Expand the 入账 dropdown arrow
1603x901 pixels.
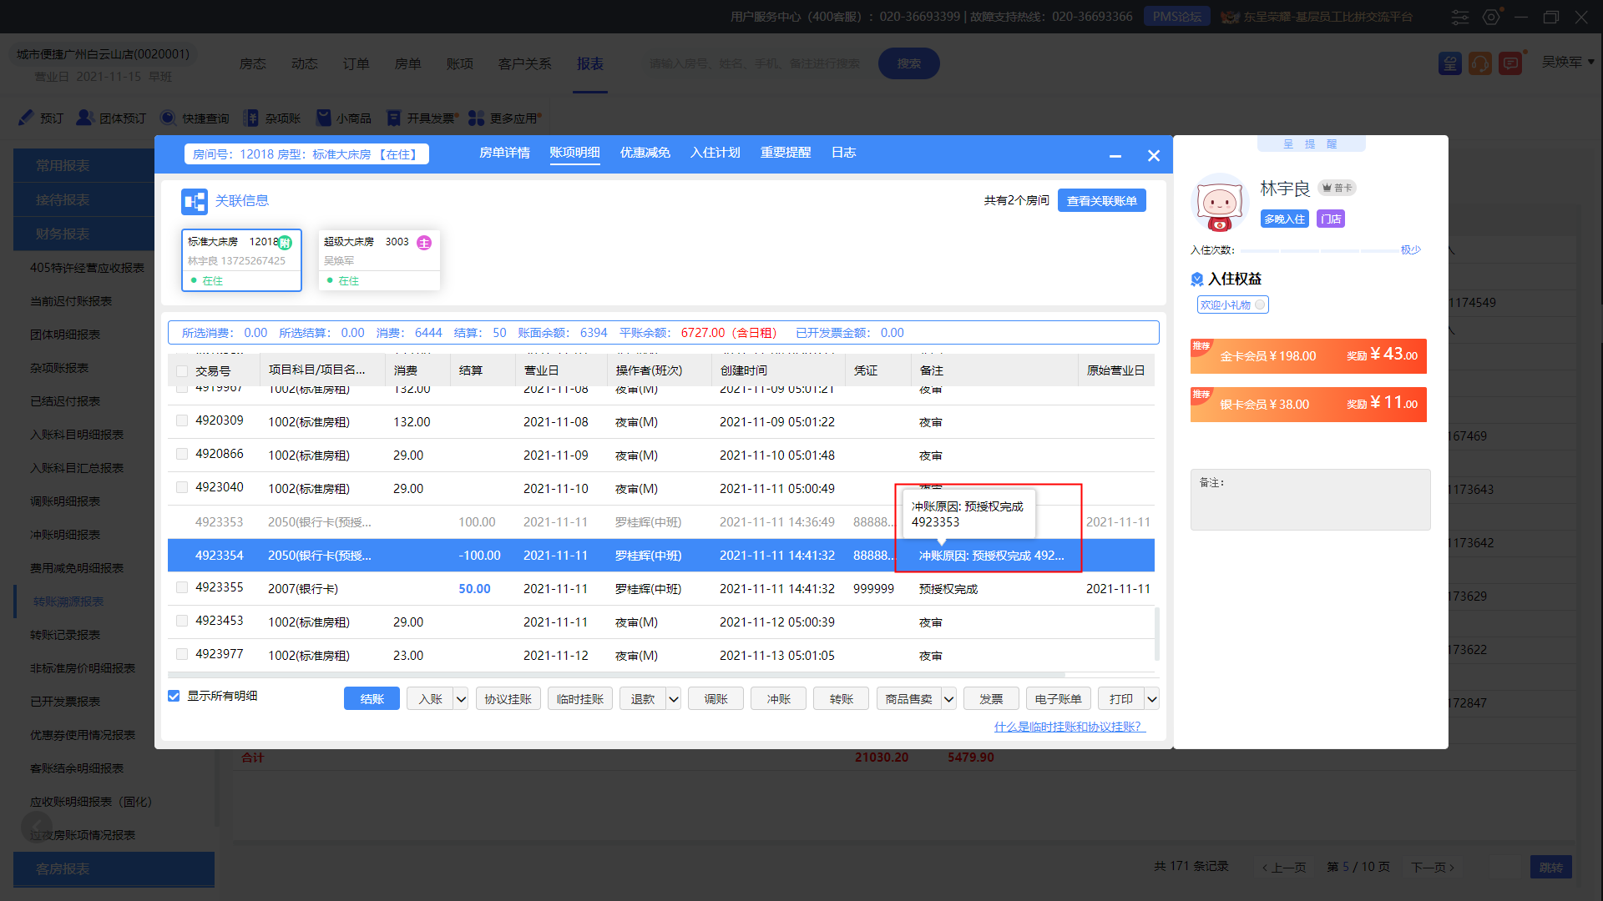(461, 699)
